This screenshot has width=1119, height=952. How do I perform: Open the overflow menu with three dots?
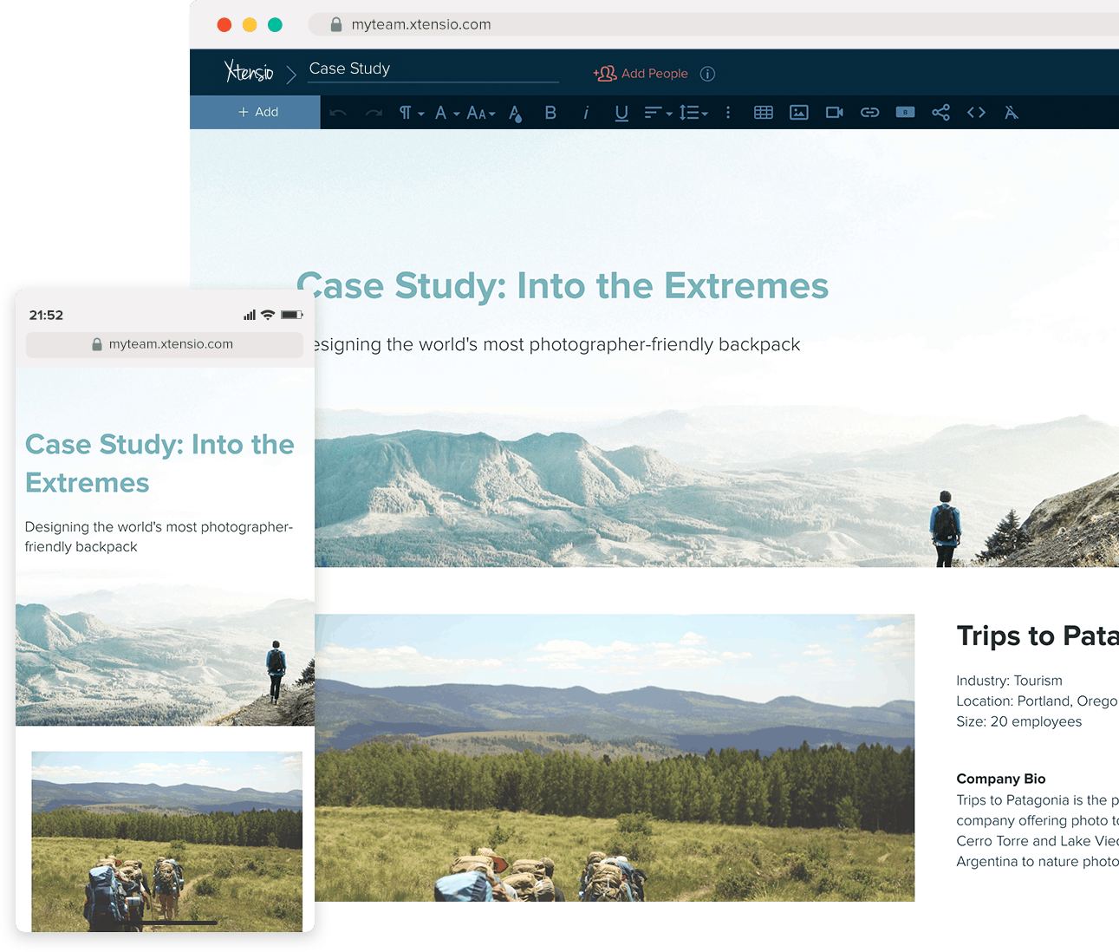(728, 112)
